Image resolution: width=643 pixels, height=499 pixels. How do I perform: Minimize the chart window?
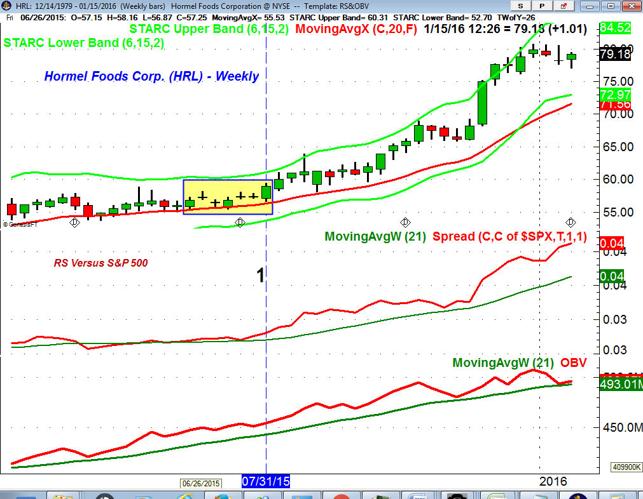(590, 6)
